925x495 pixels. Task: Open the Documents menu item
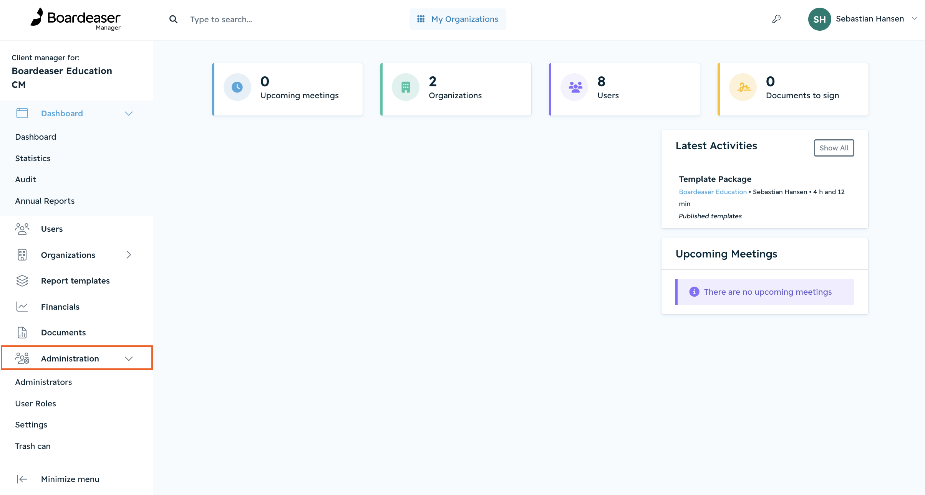point(63,333)
